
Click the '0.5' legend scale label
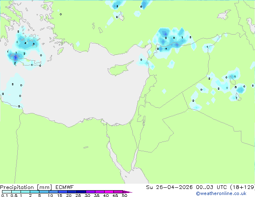14,195
